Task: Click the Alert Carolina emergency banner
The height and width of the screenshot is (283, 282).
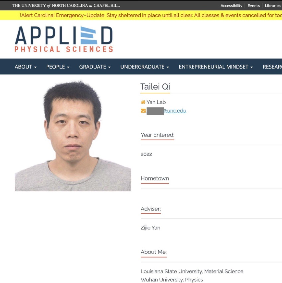Action: 141,15
